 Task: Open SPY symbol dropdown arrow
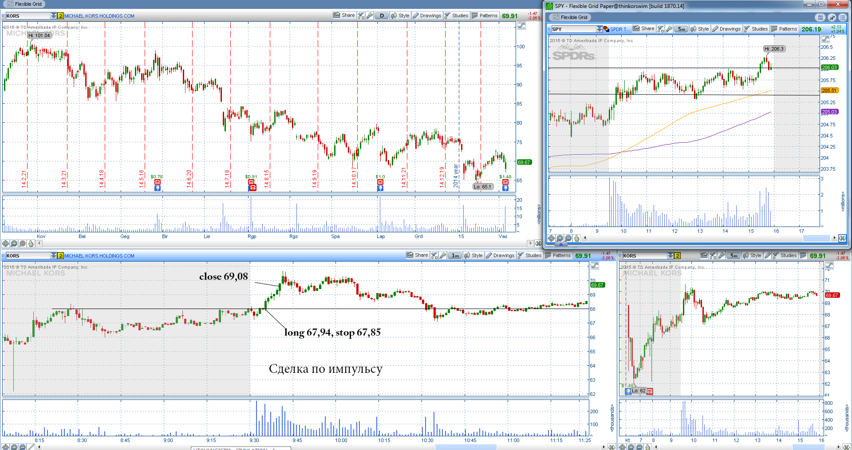coord(599,29)
